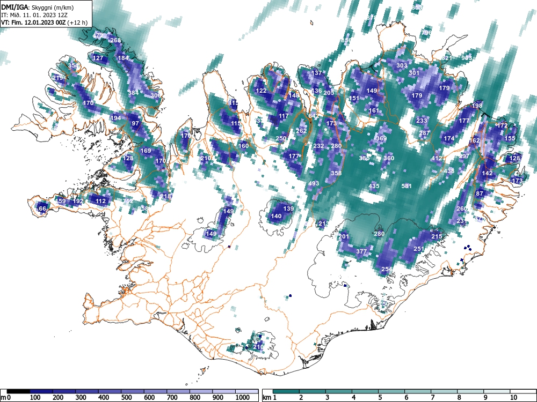Select the 4–5 km teal legend swatch
Screen dimensions: 537x402
[365, 391]
